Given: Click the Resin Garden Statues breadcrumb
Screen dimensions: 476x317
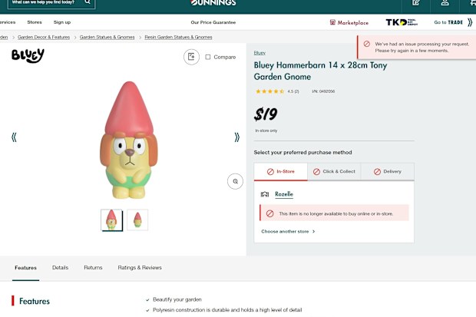Looking at the screenshot, I should point(178,37).
